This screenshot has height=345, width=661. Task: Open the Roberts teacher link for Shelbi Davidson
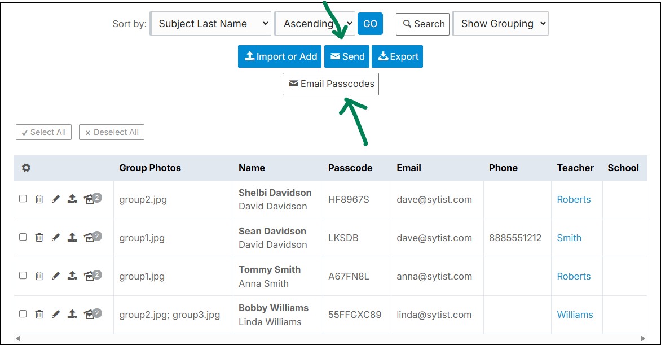[x=574, y=199]
